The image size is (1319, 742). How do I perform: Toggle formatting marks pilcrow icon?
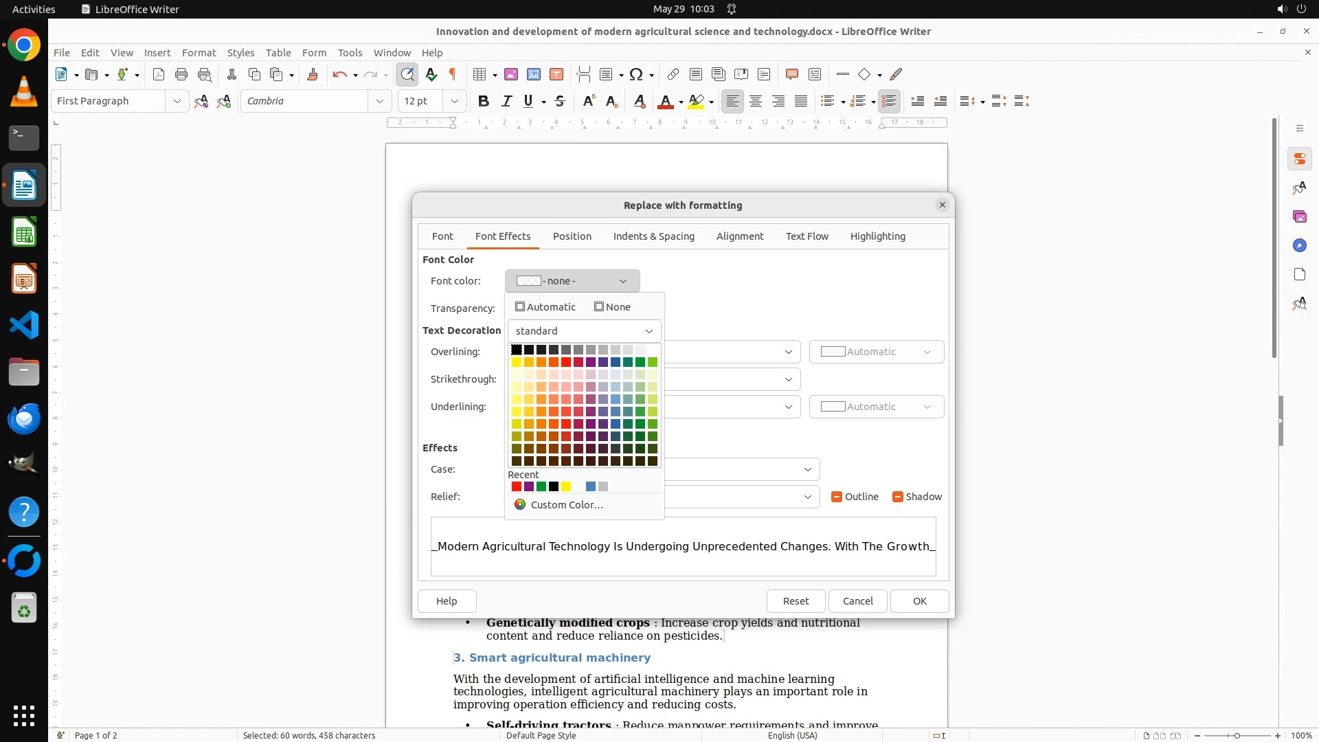click(x=453, y=74)
